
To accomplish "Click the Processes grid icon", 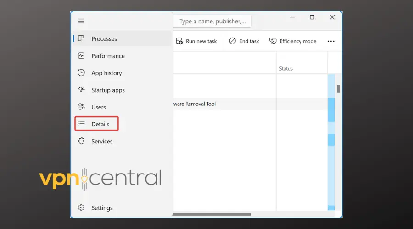I will tap(81, 38).
